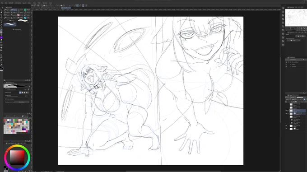Select the Selection area marquee tool
The height and width of the screenshot is (172, 307).
(x=1, y=20)
